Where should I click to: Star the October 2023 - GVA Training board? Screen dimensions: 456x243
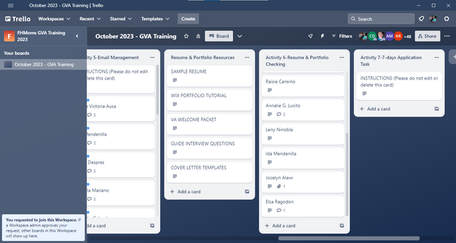186,36
